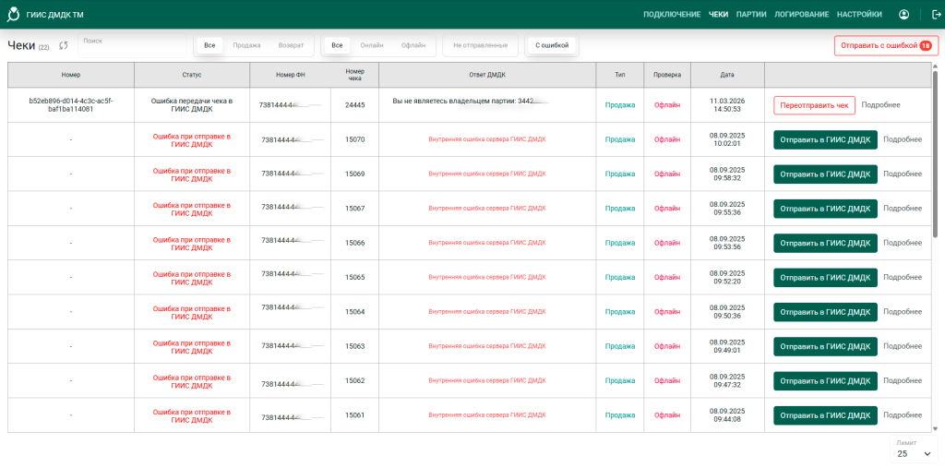This screenshot has width=945, height=468.
Task: Toggle the Не отправленные filter
Action: (480, 45)
